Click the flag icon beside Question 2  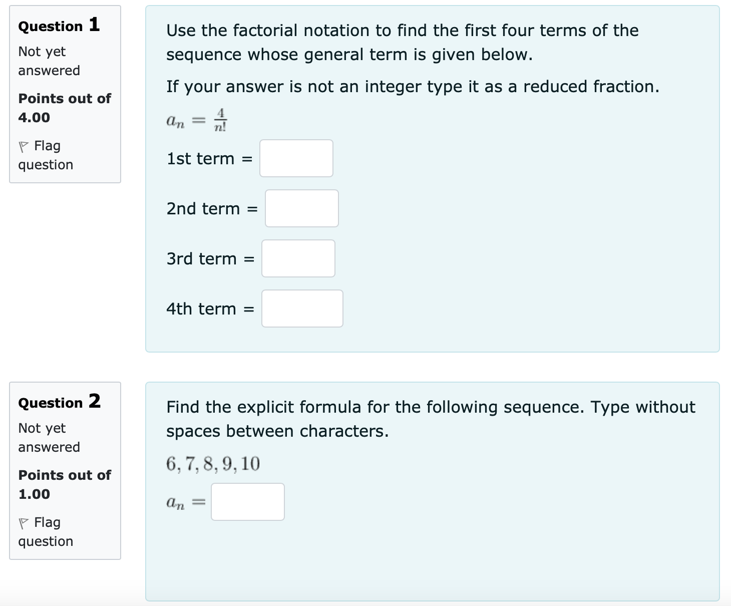click(x=24, y=522)
